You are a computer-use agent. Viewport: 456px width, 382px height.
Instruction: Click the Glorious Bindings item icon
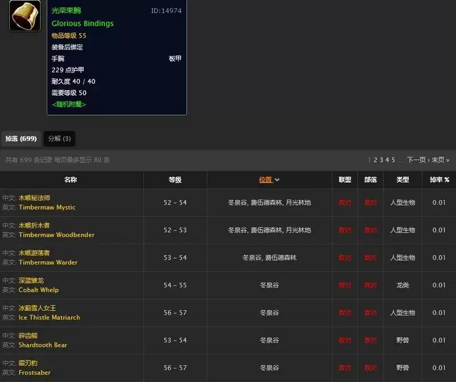(x=24, y=17)
